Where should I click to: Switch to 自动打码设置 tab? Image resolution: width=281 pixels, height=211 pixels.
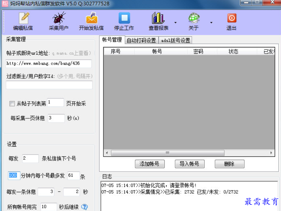tap(141, 41)
